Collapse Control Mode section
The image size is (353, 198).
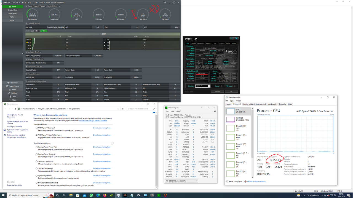click(x=26, y=24)
